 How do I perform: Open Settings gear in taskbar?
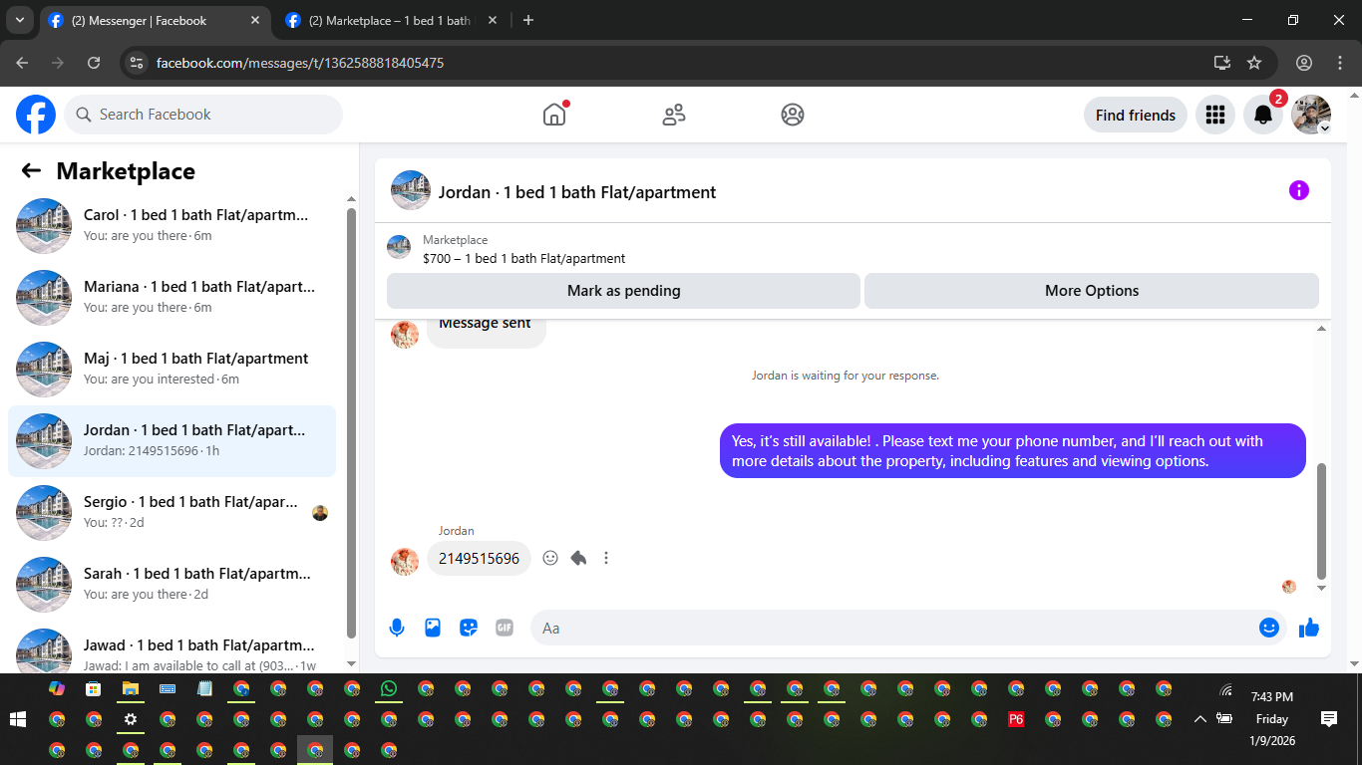(x=130, y=719)
